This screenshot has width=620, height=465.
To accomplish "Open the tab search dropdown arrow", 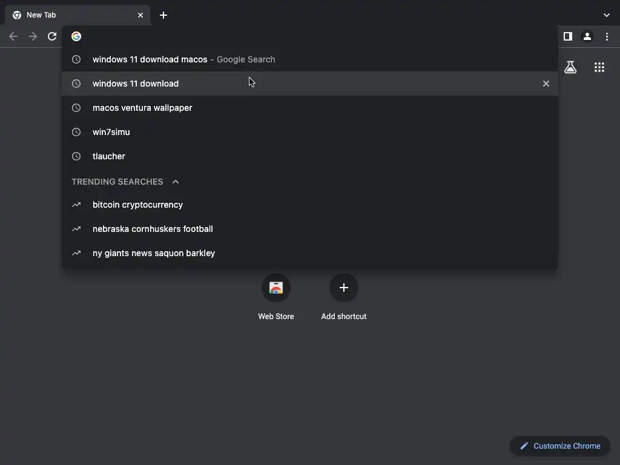I will coord(607,15).
